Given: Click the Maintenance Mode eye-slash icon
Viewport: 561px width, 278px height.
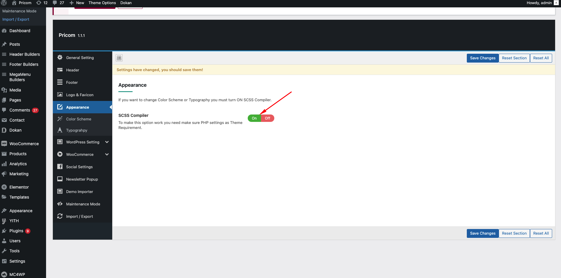Looking at the screenshot, I should (x=60, y=204).
